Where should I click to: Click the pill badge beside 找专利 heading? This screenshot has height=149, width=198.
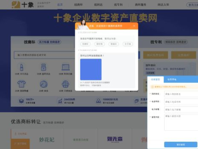pyautogui.click(x=176, y=42)
